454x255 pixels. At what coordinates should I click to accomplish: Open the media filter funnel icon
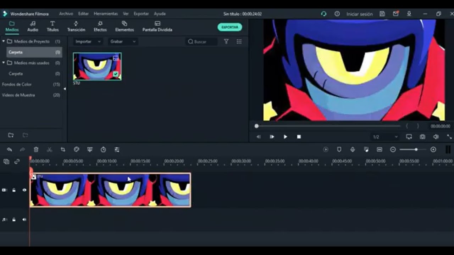[226, 41]
